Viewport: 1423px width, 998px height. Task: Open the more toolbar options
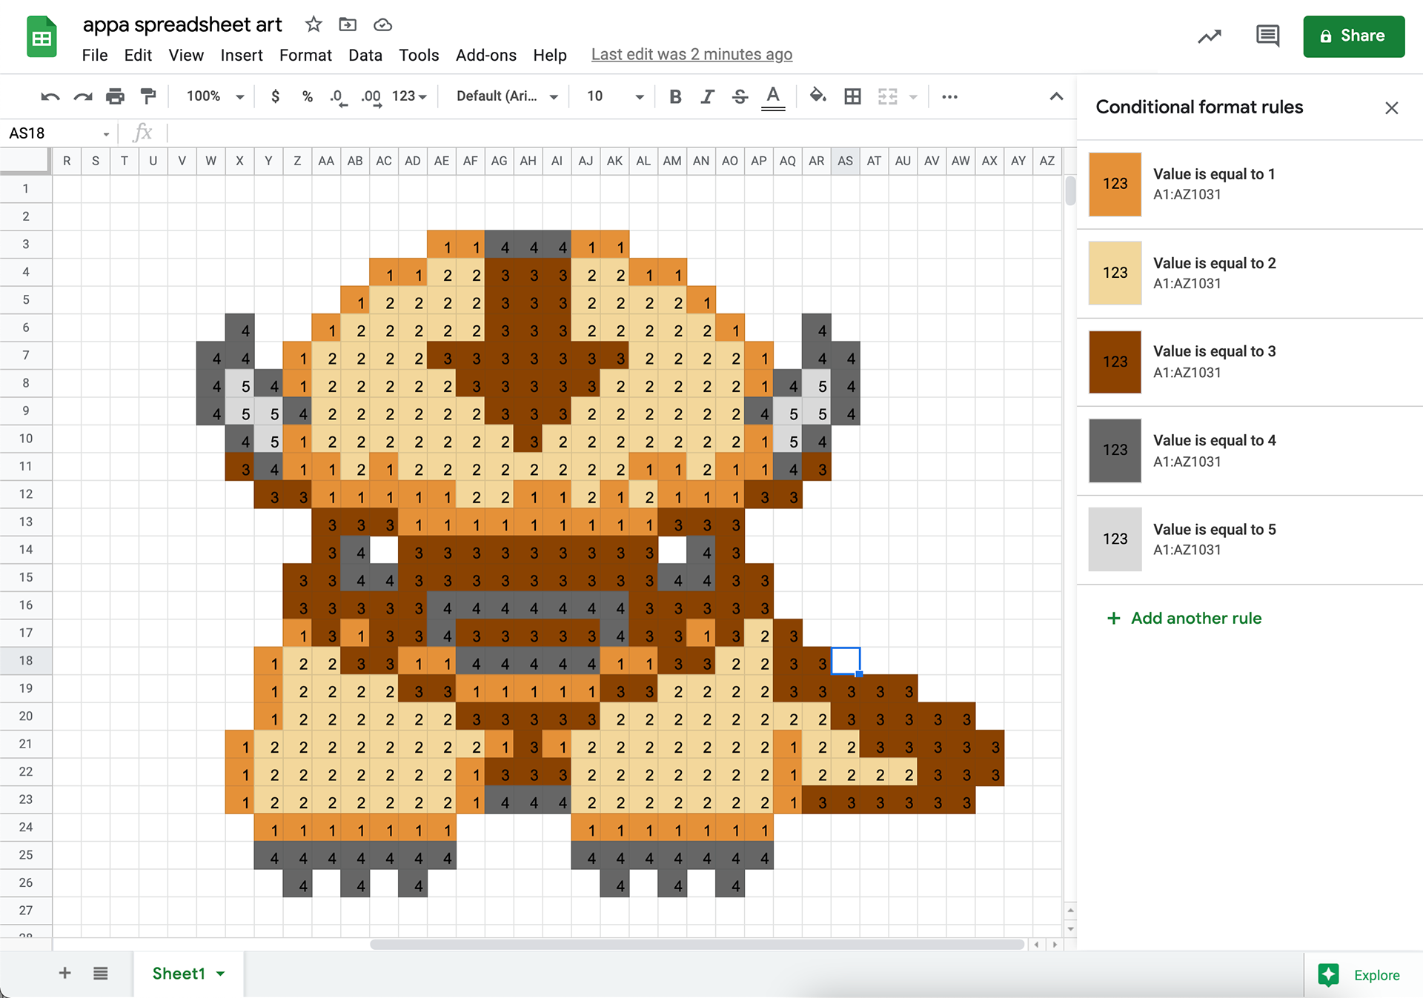949,96
